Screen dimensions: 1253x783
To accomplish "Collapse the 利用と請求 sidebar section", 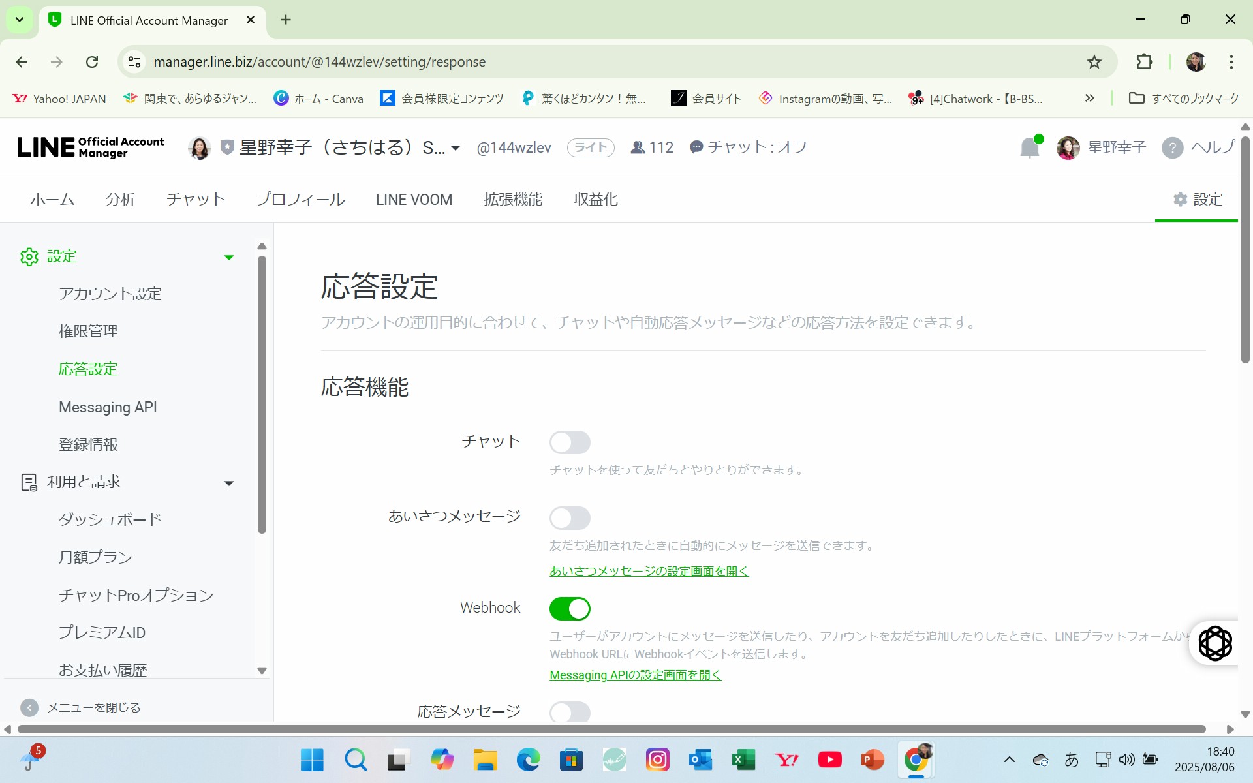I will coord(229,484).
